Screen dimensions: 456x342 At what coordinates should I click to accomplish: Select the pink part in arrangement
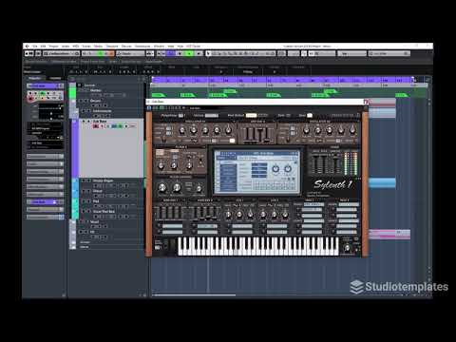[x=389, y=235]
